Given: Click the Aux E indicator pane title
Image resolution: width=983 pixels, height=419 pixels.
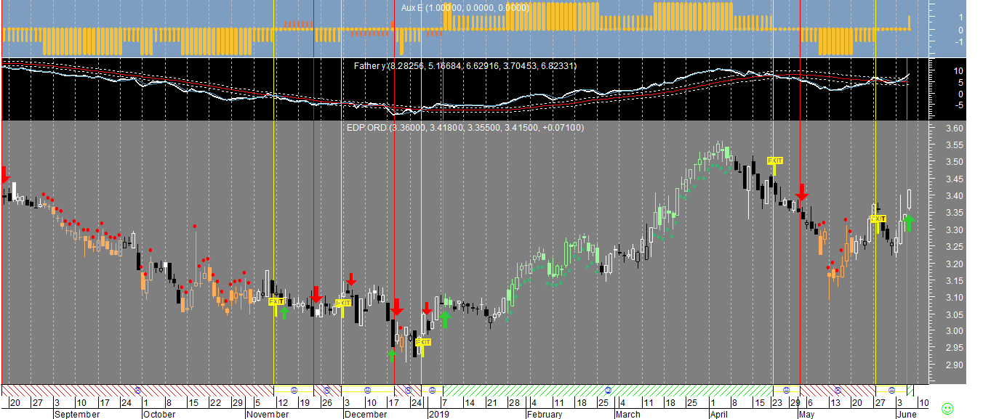Looking at the screenshot, I should pos(465,7).
